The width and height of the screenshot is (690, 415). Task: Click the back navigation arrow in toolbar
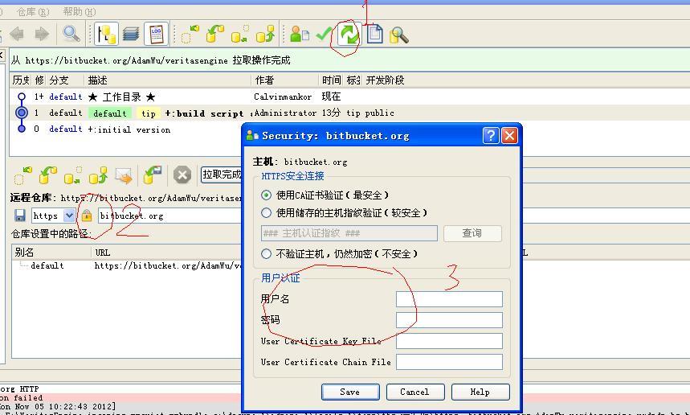17,34
